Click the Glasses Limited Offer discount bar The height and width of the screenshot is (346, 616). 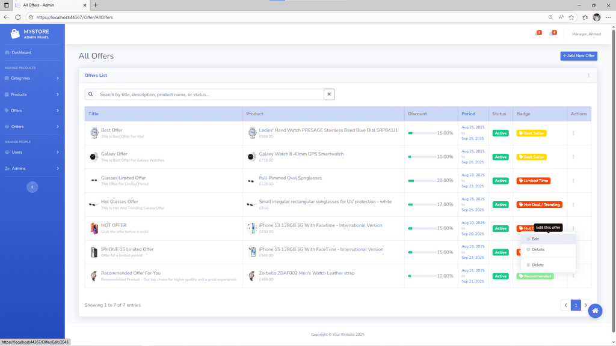pyautogui.click(x=422, y=181)
